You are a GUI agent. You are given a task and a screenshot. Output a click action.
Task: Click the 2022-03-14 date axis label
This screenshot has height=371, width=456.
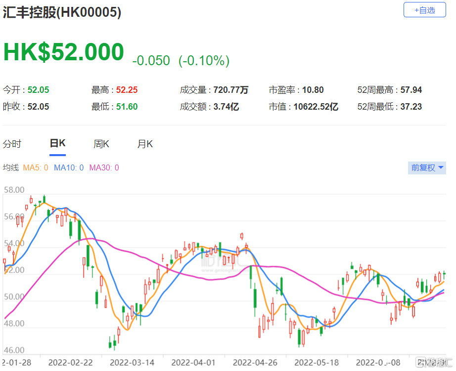point(132,363)
